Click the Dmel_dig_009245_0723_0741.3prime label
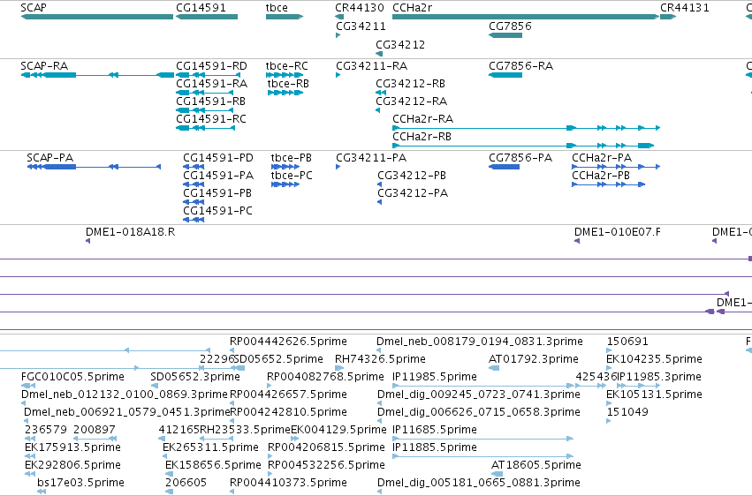 click(479, 395)
